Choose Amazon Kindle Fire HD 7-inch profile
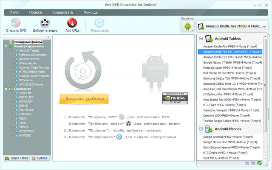 click(230, 52)
